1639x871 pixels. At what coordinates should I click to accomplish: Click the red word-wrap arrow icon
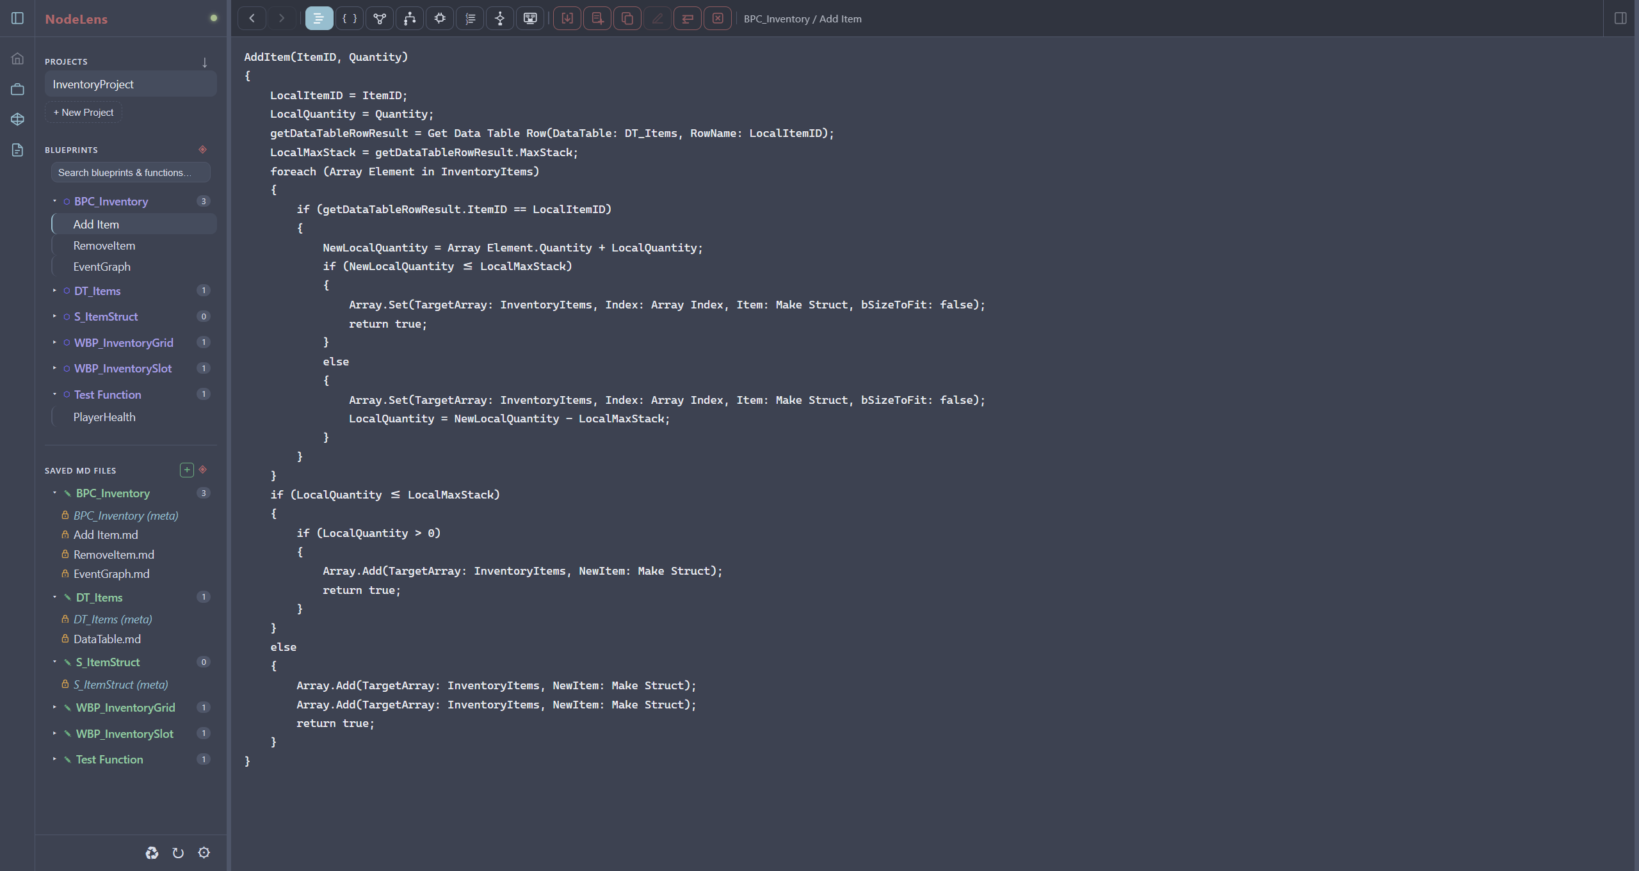[x=688, y=19]
